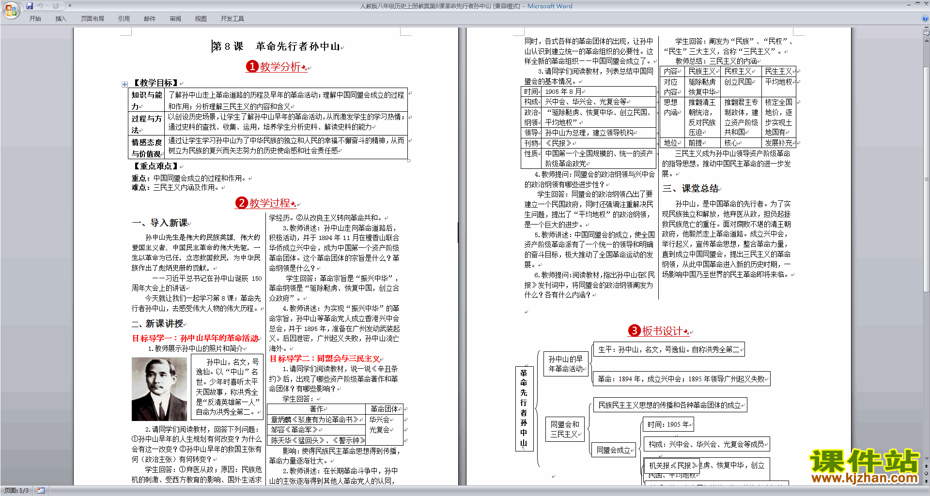Switch to the 邮件 tab
Viewport: 930px width, 496px height.
(x=150, y=18)
